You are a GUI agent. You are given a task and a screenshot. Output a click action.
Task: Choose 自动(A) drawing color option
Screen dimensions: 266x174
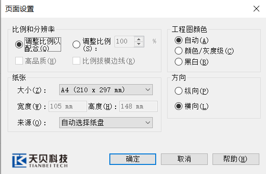click(179, 40)
